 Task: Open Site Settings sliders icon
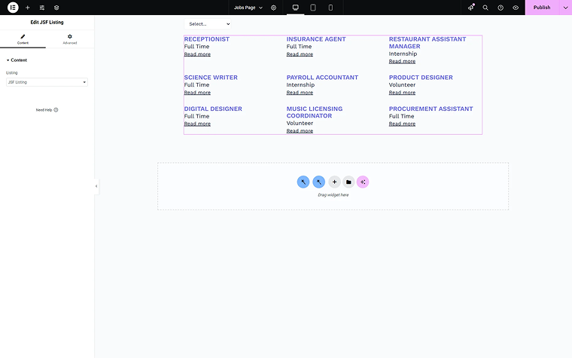pyautogui.click(x=42, y=8)
